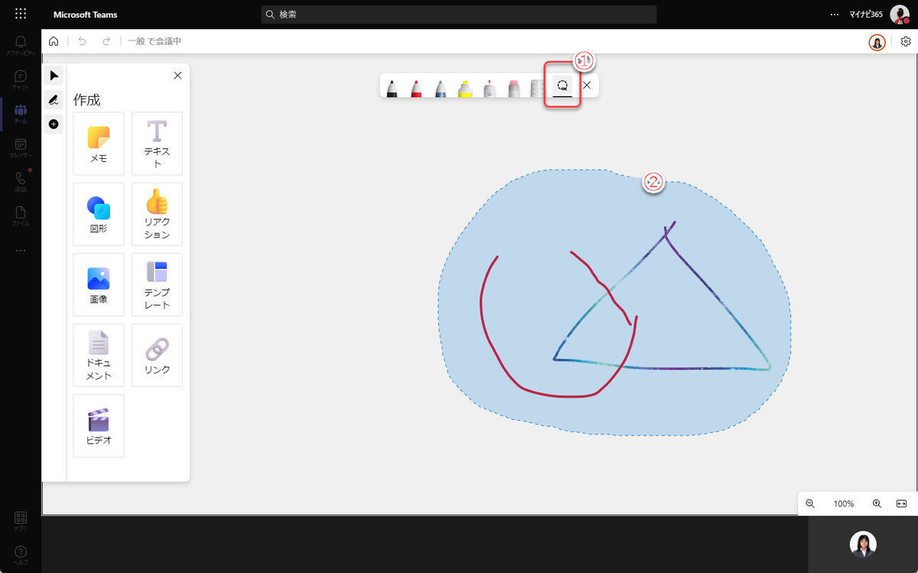
Task: Open the チャット chat tab
Action: [21, 79]
